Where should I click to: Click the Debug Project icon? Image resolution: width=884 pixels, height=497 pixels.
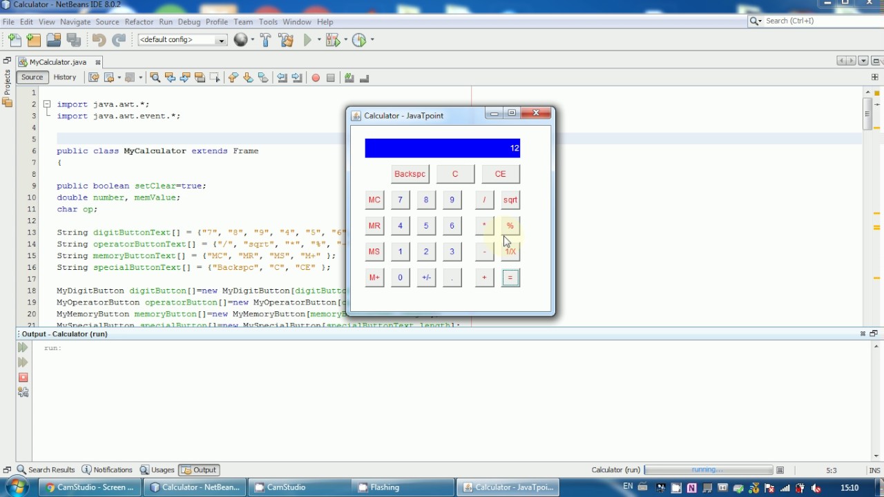[333, 40]
